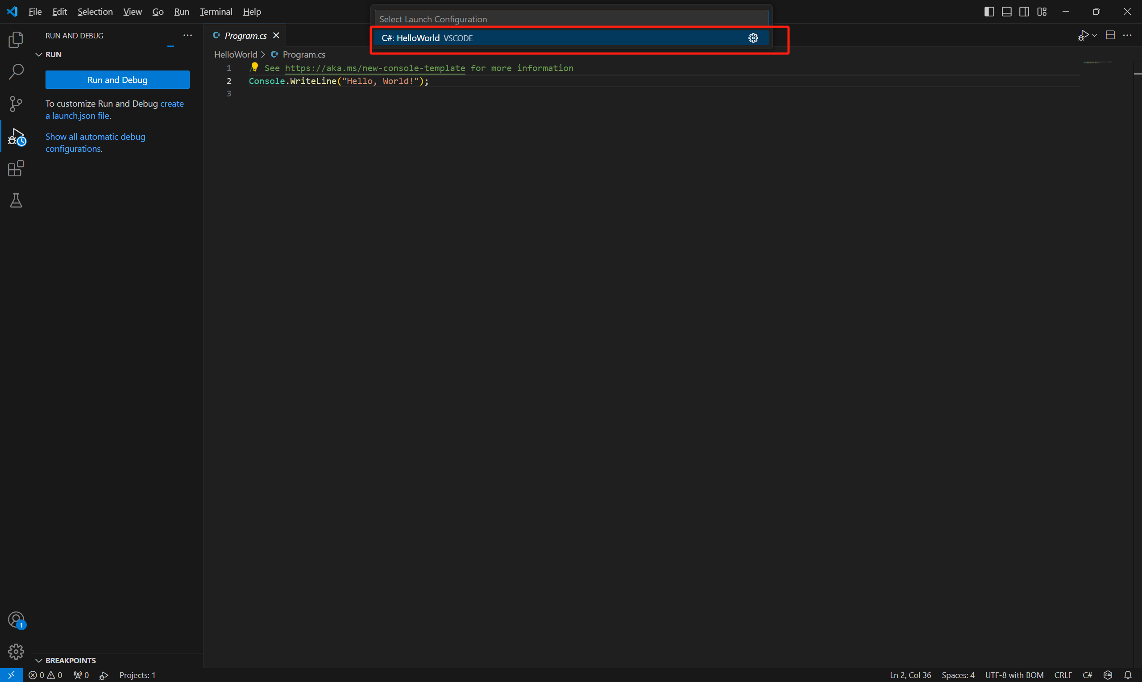Select C#: HelloWorld launch configuration
The image size is (1142, 682).
coord(572,38)
